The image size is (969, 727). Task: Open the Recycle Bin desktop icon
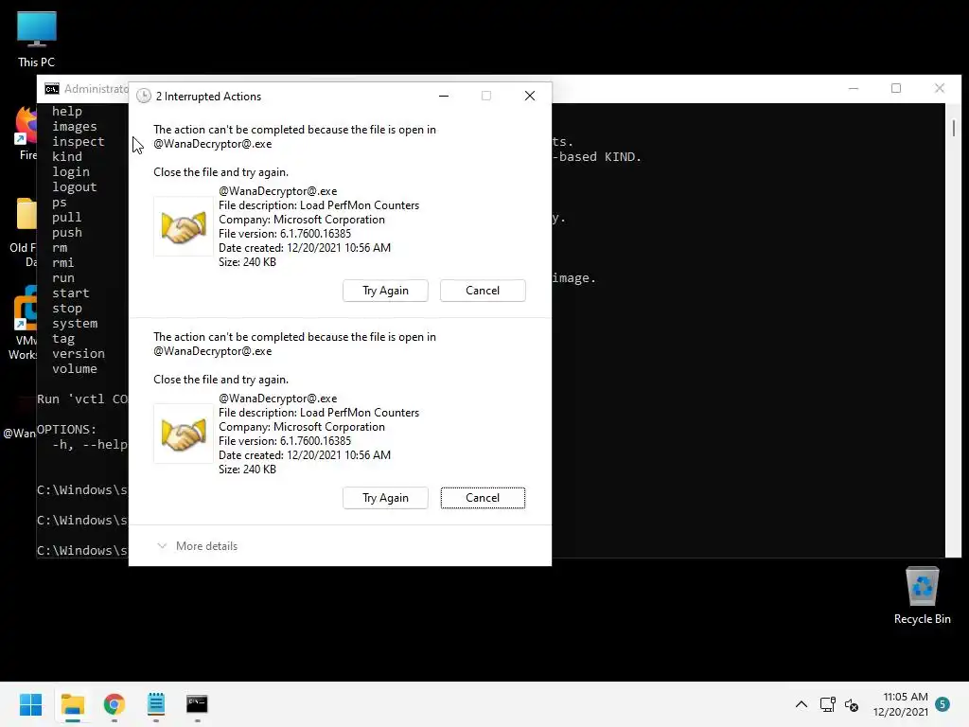pos(922,595)
